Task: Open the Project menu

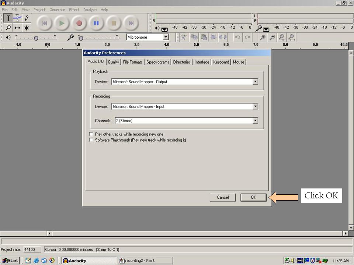Action: pos(39,10)
